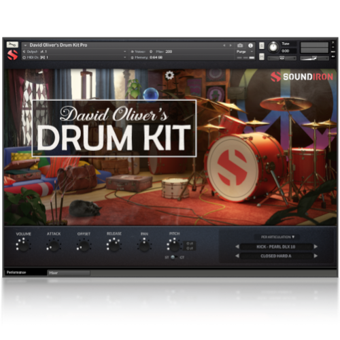Open the Per Articulation dropdown

point(277,237)
